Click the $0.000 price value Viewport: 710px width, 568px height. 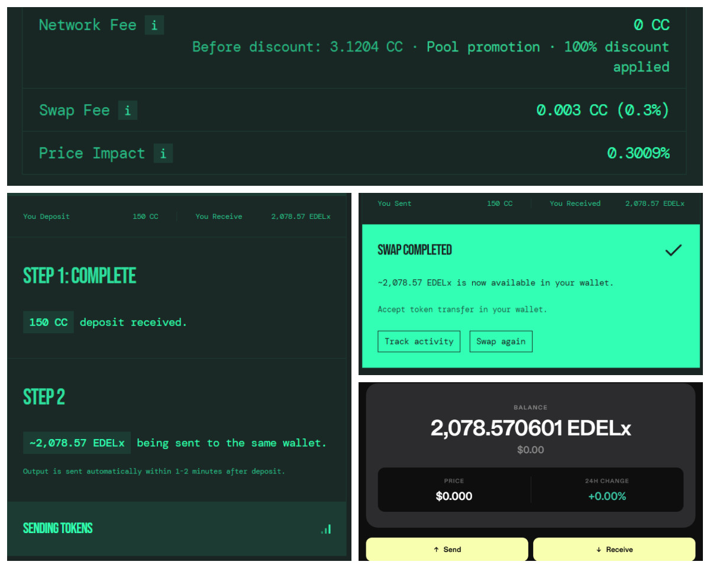pos(454,496)
